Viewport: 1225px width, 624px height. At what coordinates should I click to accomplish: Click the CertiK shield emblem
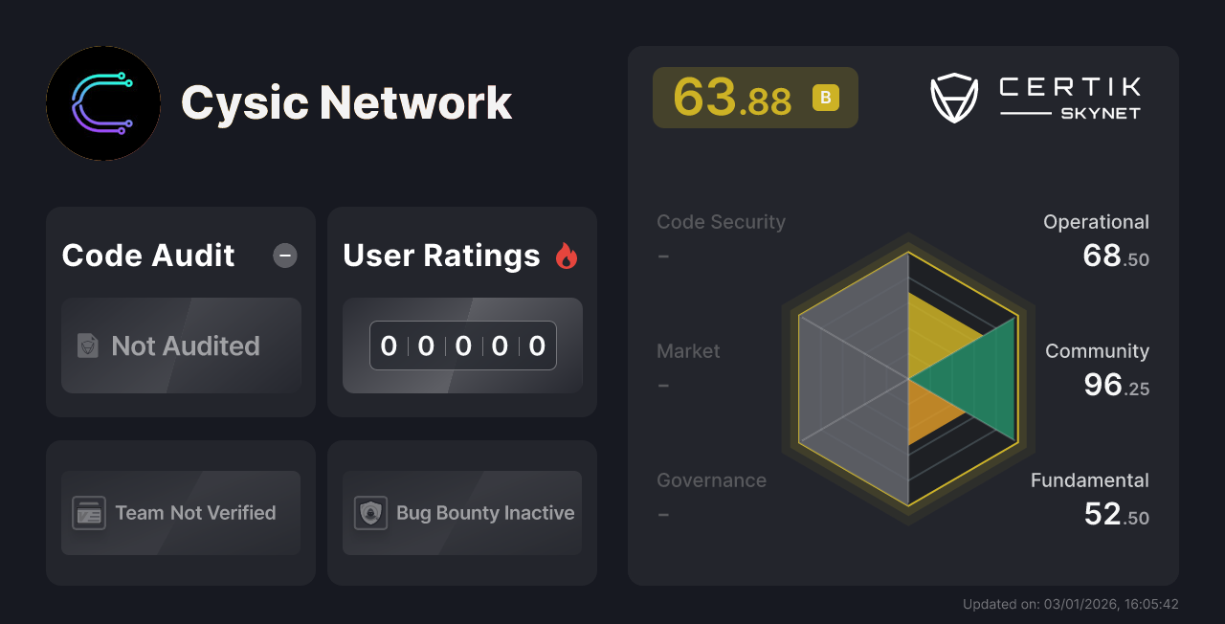pyautogui.click(x=953, y=95)
